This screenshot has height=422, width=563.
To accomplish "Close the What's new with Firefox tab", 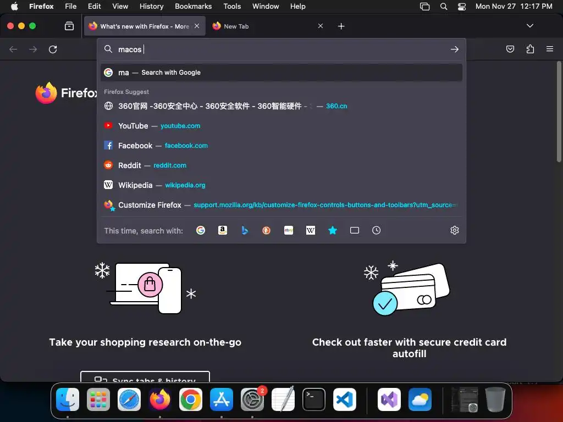I will point(197,26).
